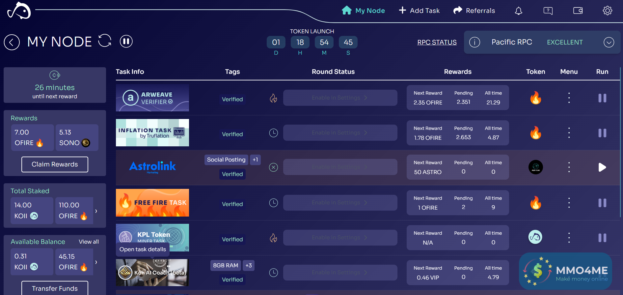The height and width of the screenshot is (295, 623).
Task: Show Pacific RPC info icon
Action: point(474,42)
